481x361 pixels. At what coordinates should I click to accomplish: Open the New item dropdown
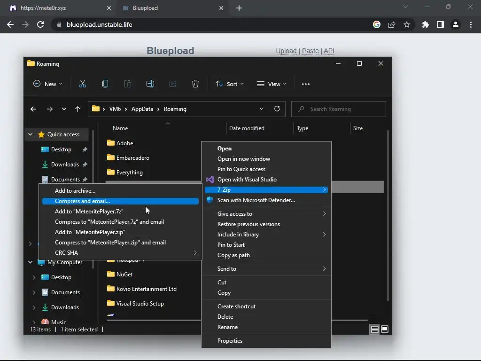tap(48, 84)
